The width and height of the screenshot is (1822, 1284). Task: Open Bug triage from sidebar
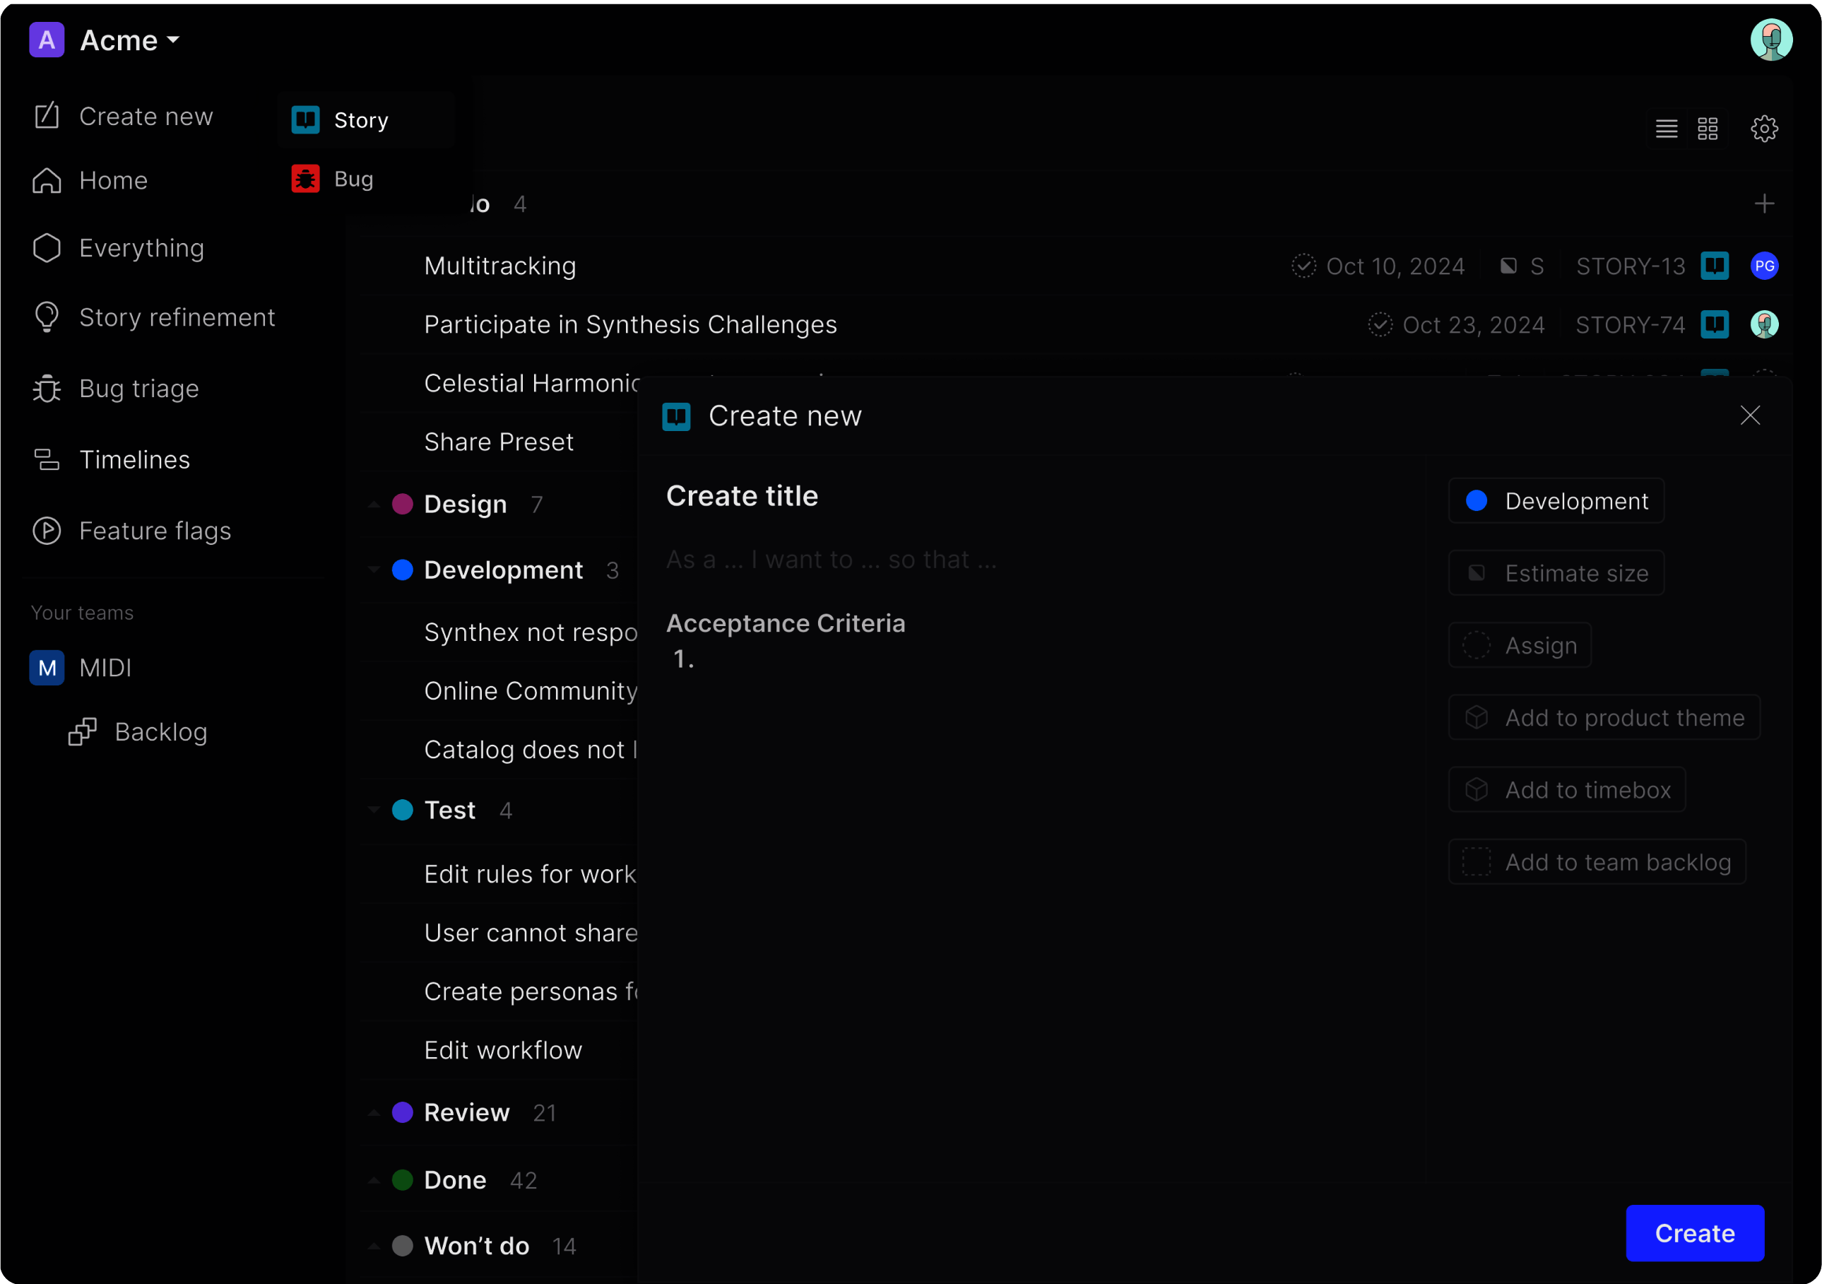[138, 389]
